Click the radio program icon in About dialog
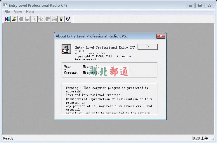The image size is (217, 143). 66,49
